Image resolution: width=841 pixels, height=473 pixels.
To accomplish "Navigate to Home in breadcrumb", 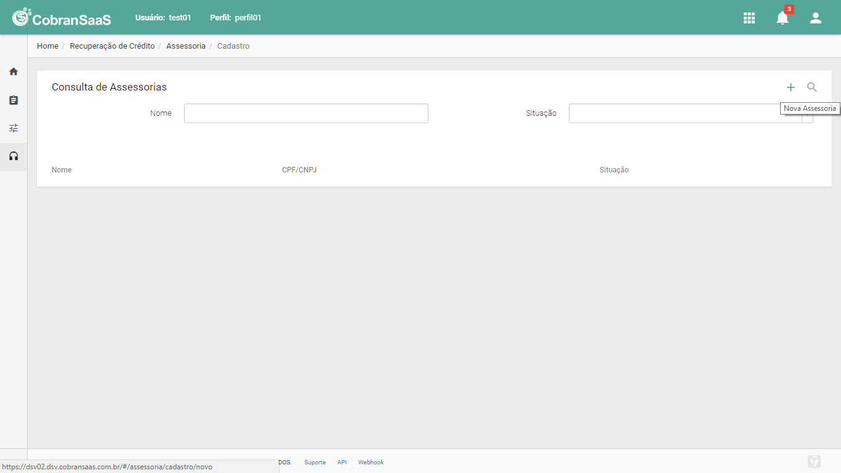I will (x=47, y=46).
